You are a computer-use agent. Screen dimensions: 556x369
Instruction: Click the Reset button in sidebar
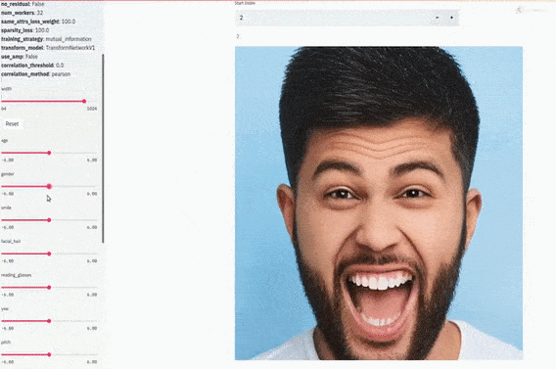click(x=12, y=123)
